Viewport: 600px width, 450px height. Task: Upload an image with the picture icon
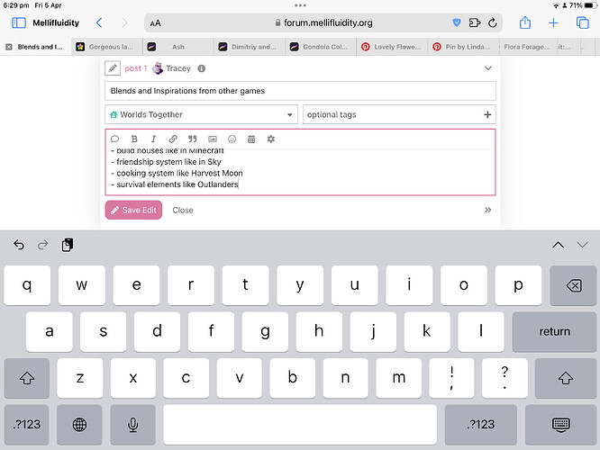(x=213, y=139)
